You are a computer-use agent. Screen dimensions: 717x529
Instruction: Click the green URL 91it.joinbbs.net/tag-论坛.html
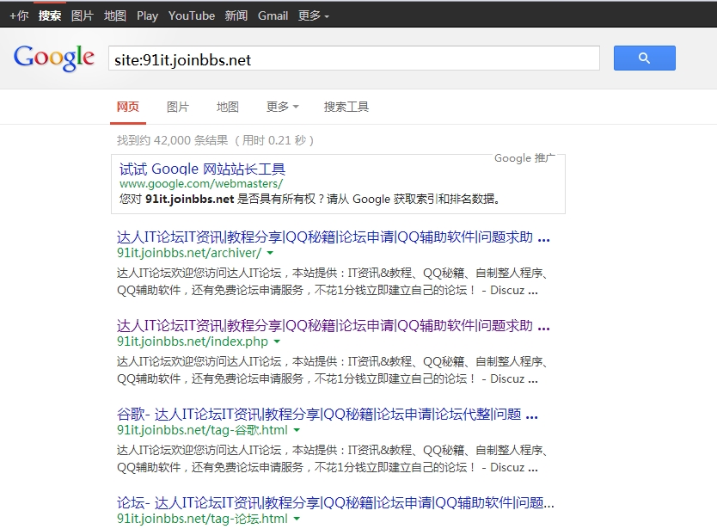click(x=202, y=519)
